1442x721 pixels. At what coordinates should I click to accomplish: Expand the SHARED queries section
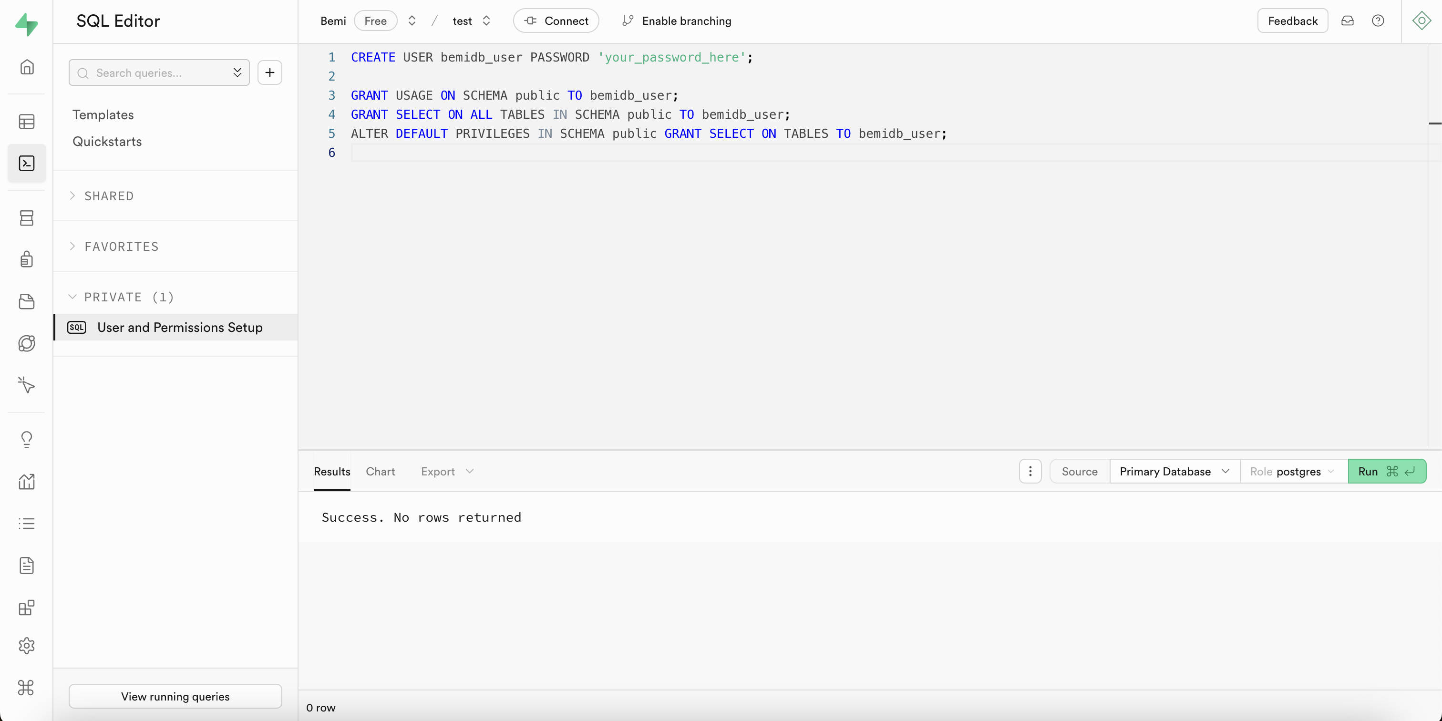point(109,196)
